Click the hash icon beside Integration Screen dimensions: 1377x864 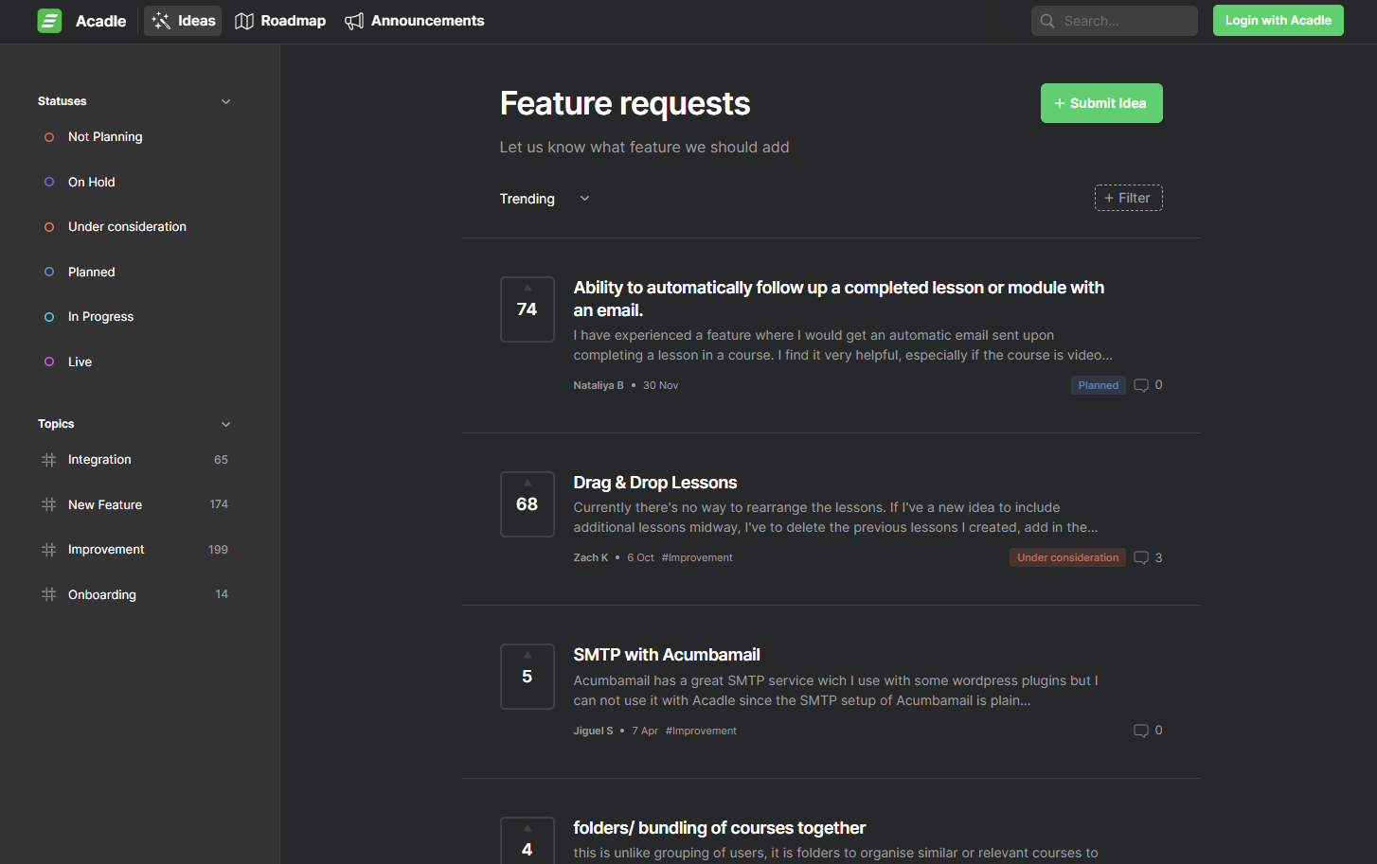click(x=49, y=460)
